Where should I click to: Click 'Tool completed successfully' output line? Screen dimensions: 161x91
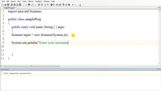pos(18,73)
